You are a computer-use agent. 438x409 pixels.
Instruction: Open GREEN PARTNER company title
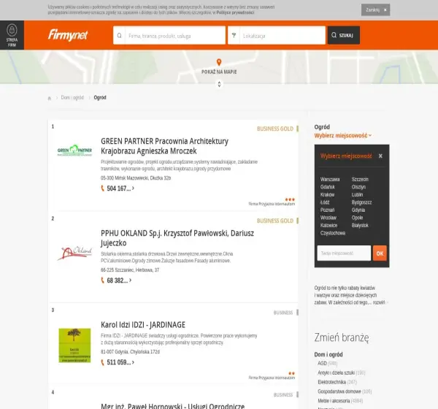[164, 146]
